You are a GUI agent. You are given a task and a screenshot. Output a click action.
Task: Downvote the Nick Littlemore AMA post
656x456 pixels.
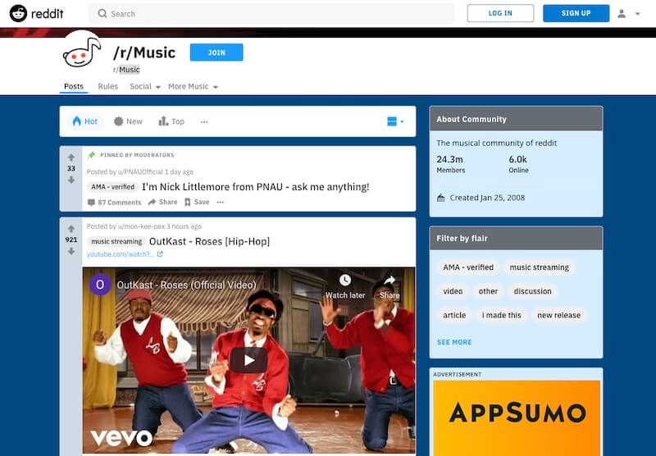(x=71, y=180)
